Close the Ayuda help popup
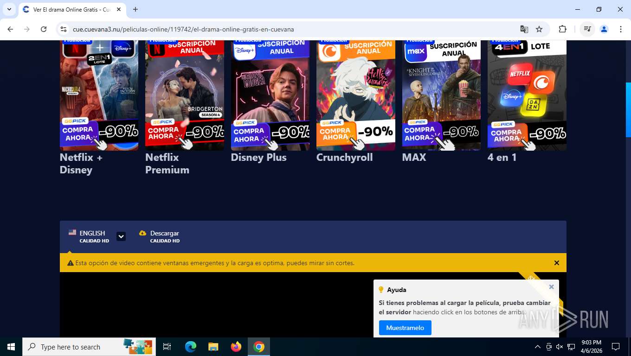This screenshot has width=631, height=356. (551, 287)
